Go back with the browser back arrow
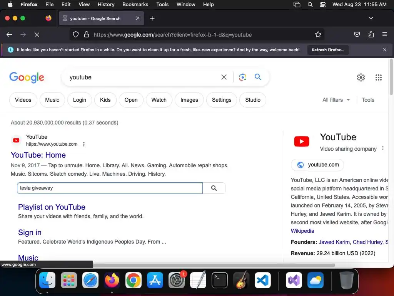Screen dimensions: 394x296 click(9, 35)
